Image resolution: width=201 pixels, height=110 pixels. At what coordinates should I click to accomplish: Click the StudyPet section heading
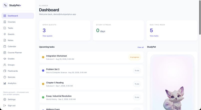[x=151, y=47]
